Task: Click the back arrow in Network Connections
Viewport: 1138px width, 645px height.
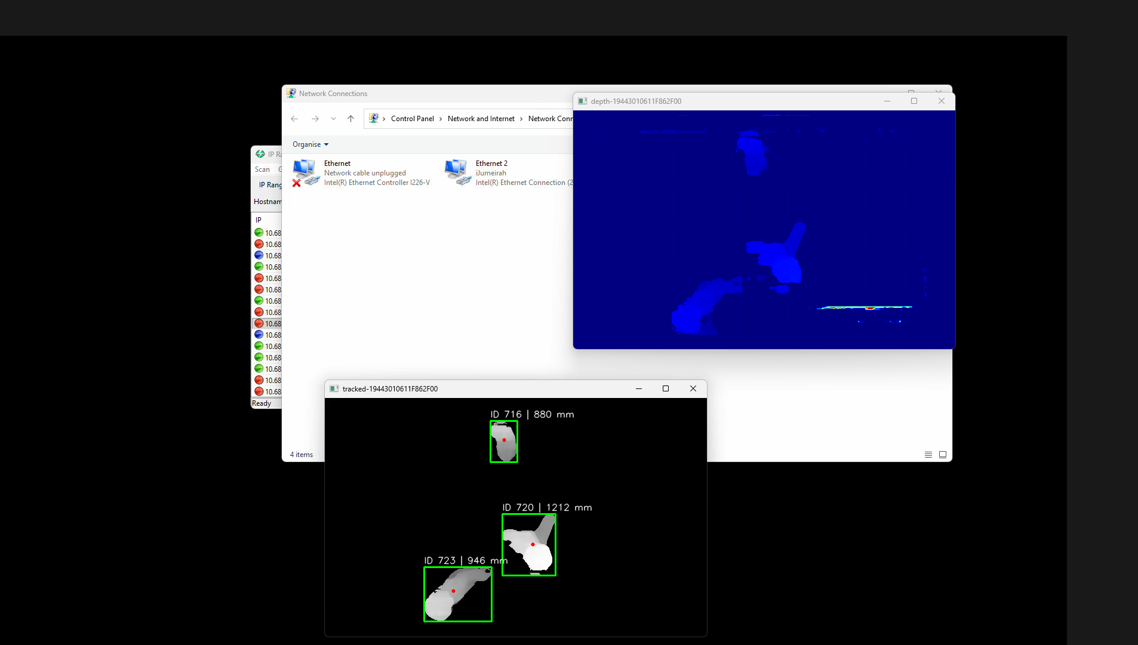Action: pos(294,119)
